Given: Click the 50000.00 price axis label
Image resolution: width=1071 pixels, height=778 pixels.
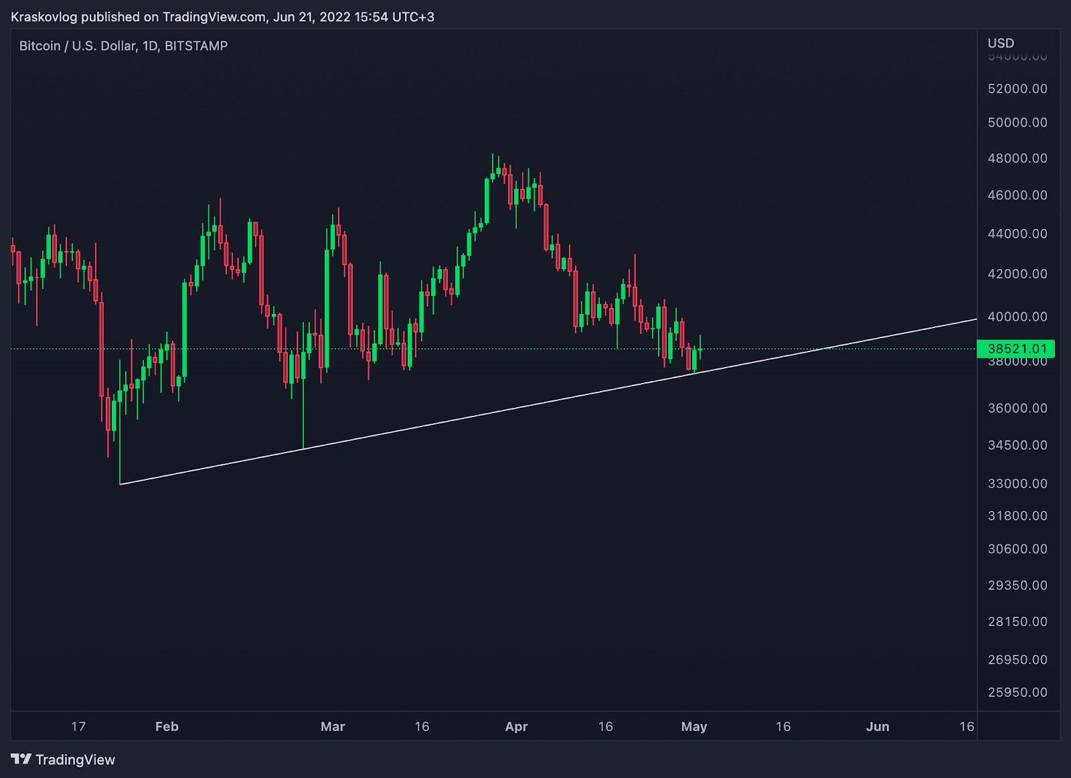Looking at the screenshot, I should (1017, 122).
